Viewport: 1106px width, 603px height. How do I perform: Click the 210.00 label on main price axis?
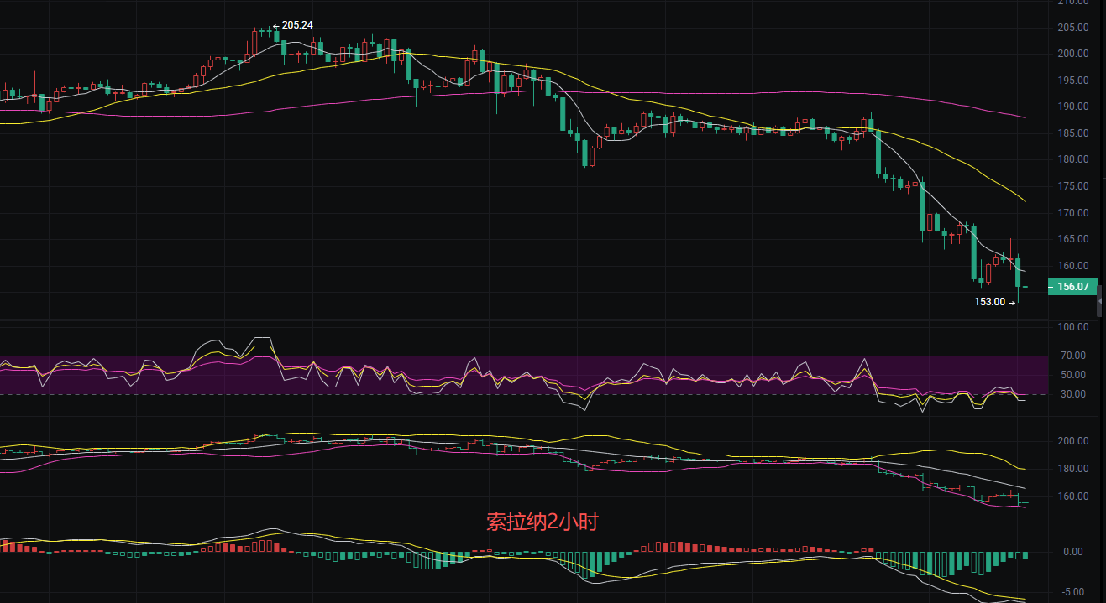tap(1074, 3)
